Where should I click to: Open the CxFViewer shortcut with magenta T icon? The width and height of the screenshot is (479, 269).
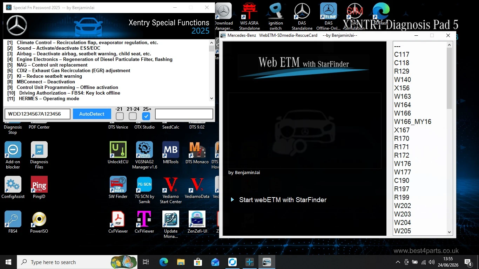144,222
